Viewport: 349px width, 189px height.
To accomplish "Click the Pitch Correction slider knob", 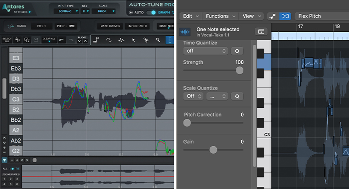I will pyautogui.click(x=187, y=123).
